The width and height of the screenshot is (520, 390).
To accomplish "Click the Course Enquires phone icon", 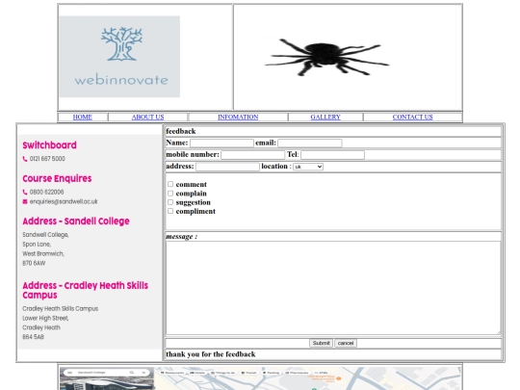I will click(x=25, y=192).
